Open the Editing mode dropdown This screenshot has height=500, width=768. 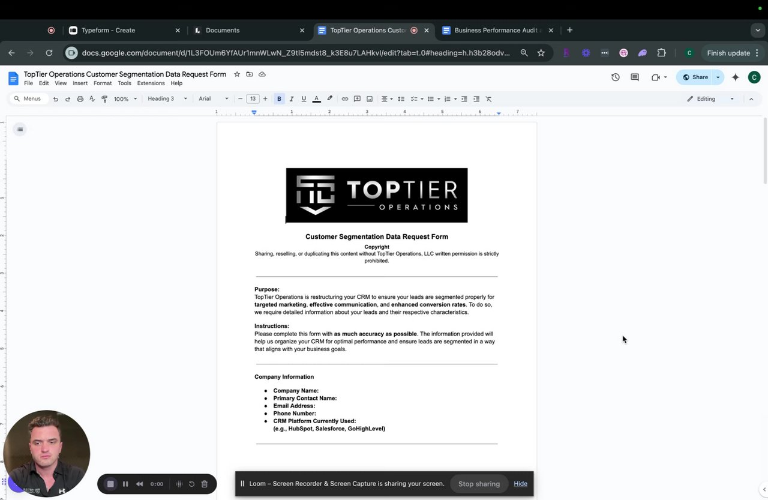click(x=711, y=99)
